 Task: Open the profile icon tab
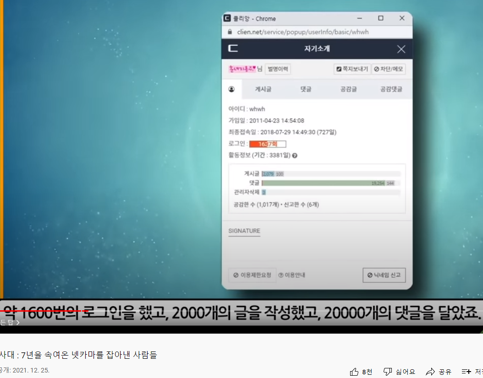tap(231, 89)
